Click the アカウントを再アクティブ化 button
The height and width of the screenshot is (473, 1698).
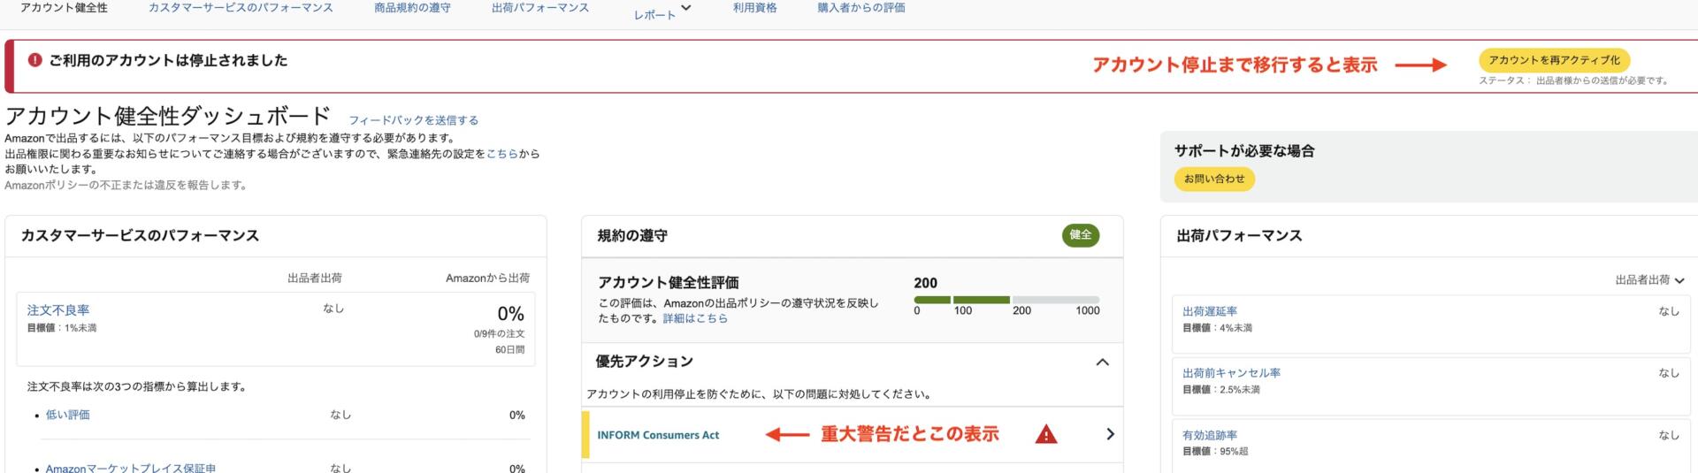click(1554, 60)
